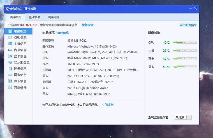Open 声卡信息 sound card icon
Screen dimensions: 213x138
pyautogui.click(x=10, y=81)
